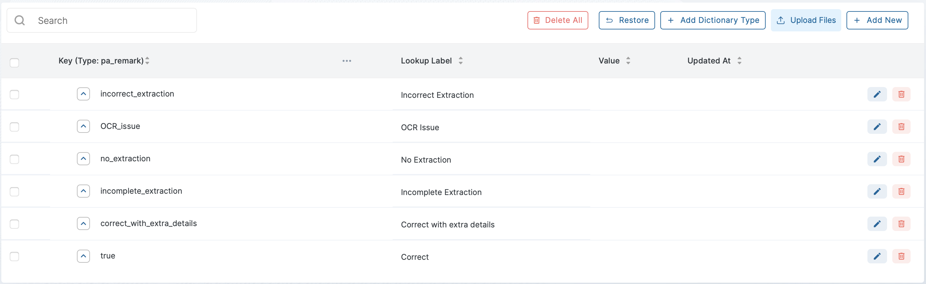
Task: Edit the correct_with_extra_details entry
Action: [877, 223]
